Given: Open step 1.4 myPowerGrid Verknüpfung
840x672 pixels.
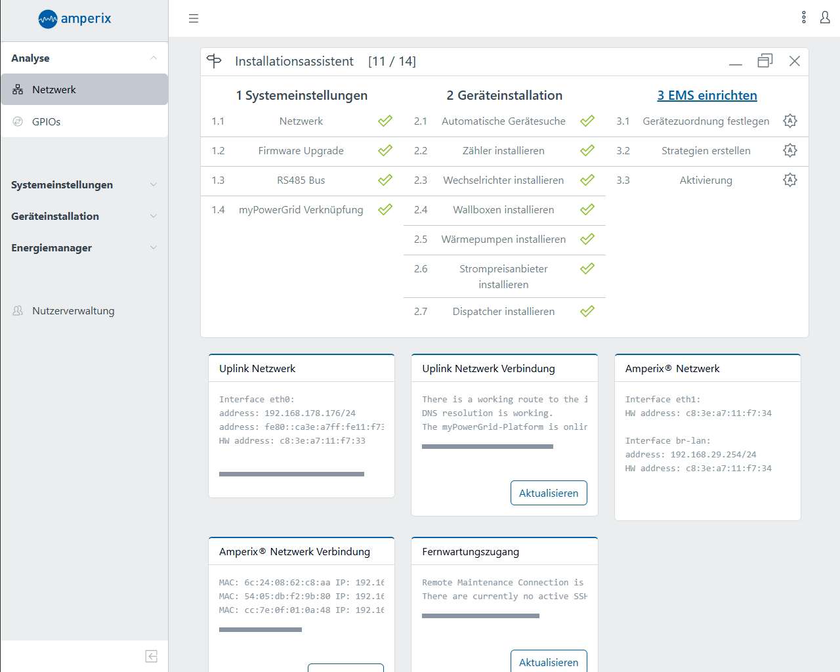Looking at the screenshot, I should click(x=301, y=209).
